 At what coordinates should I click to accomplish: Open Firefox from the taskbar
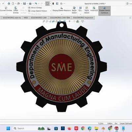(69, 128)
